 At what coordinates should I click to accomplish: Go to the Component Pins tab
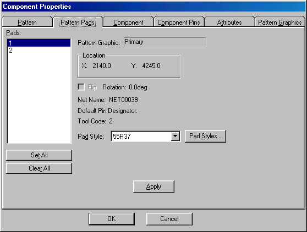[179, 22]
